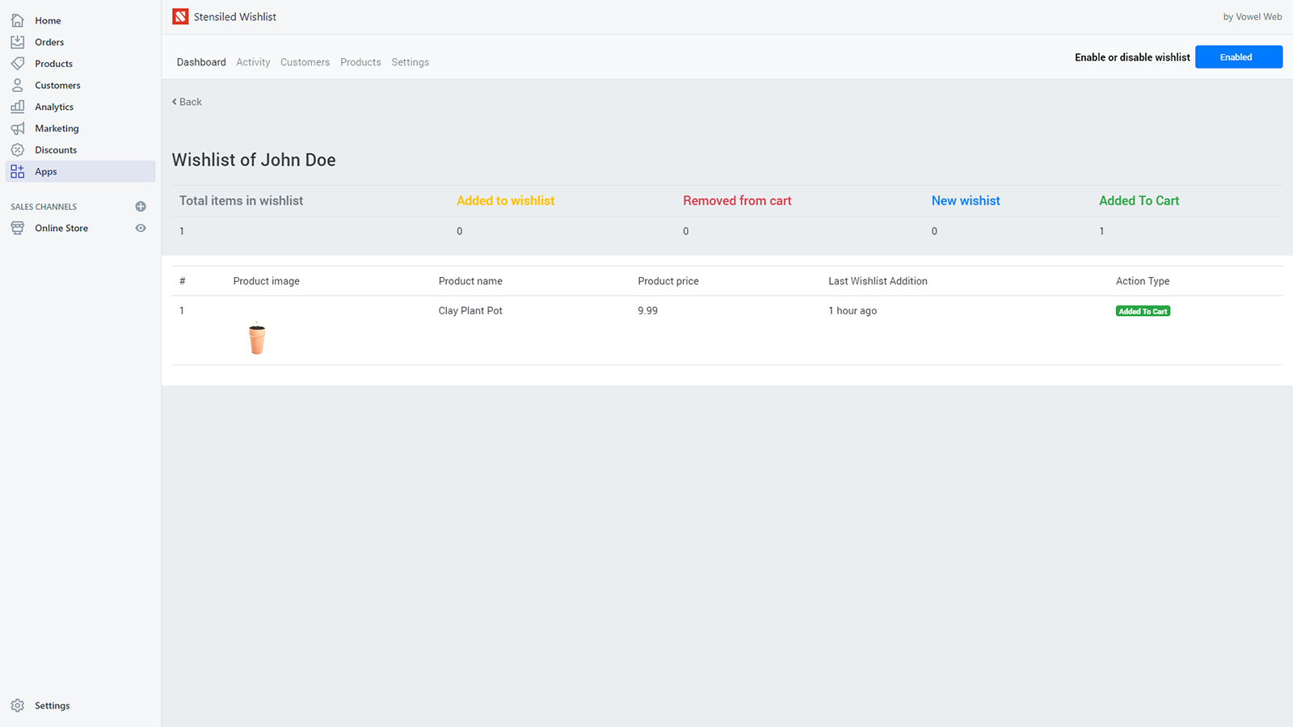Expand Sales Channels with the plus icon
Viewport: 1293px width, 727px height.
[x=141, y=206]
